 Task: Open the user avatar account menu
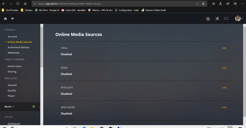239,19
